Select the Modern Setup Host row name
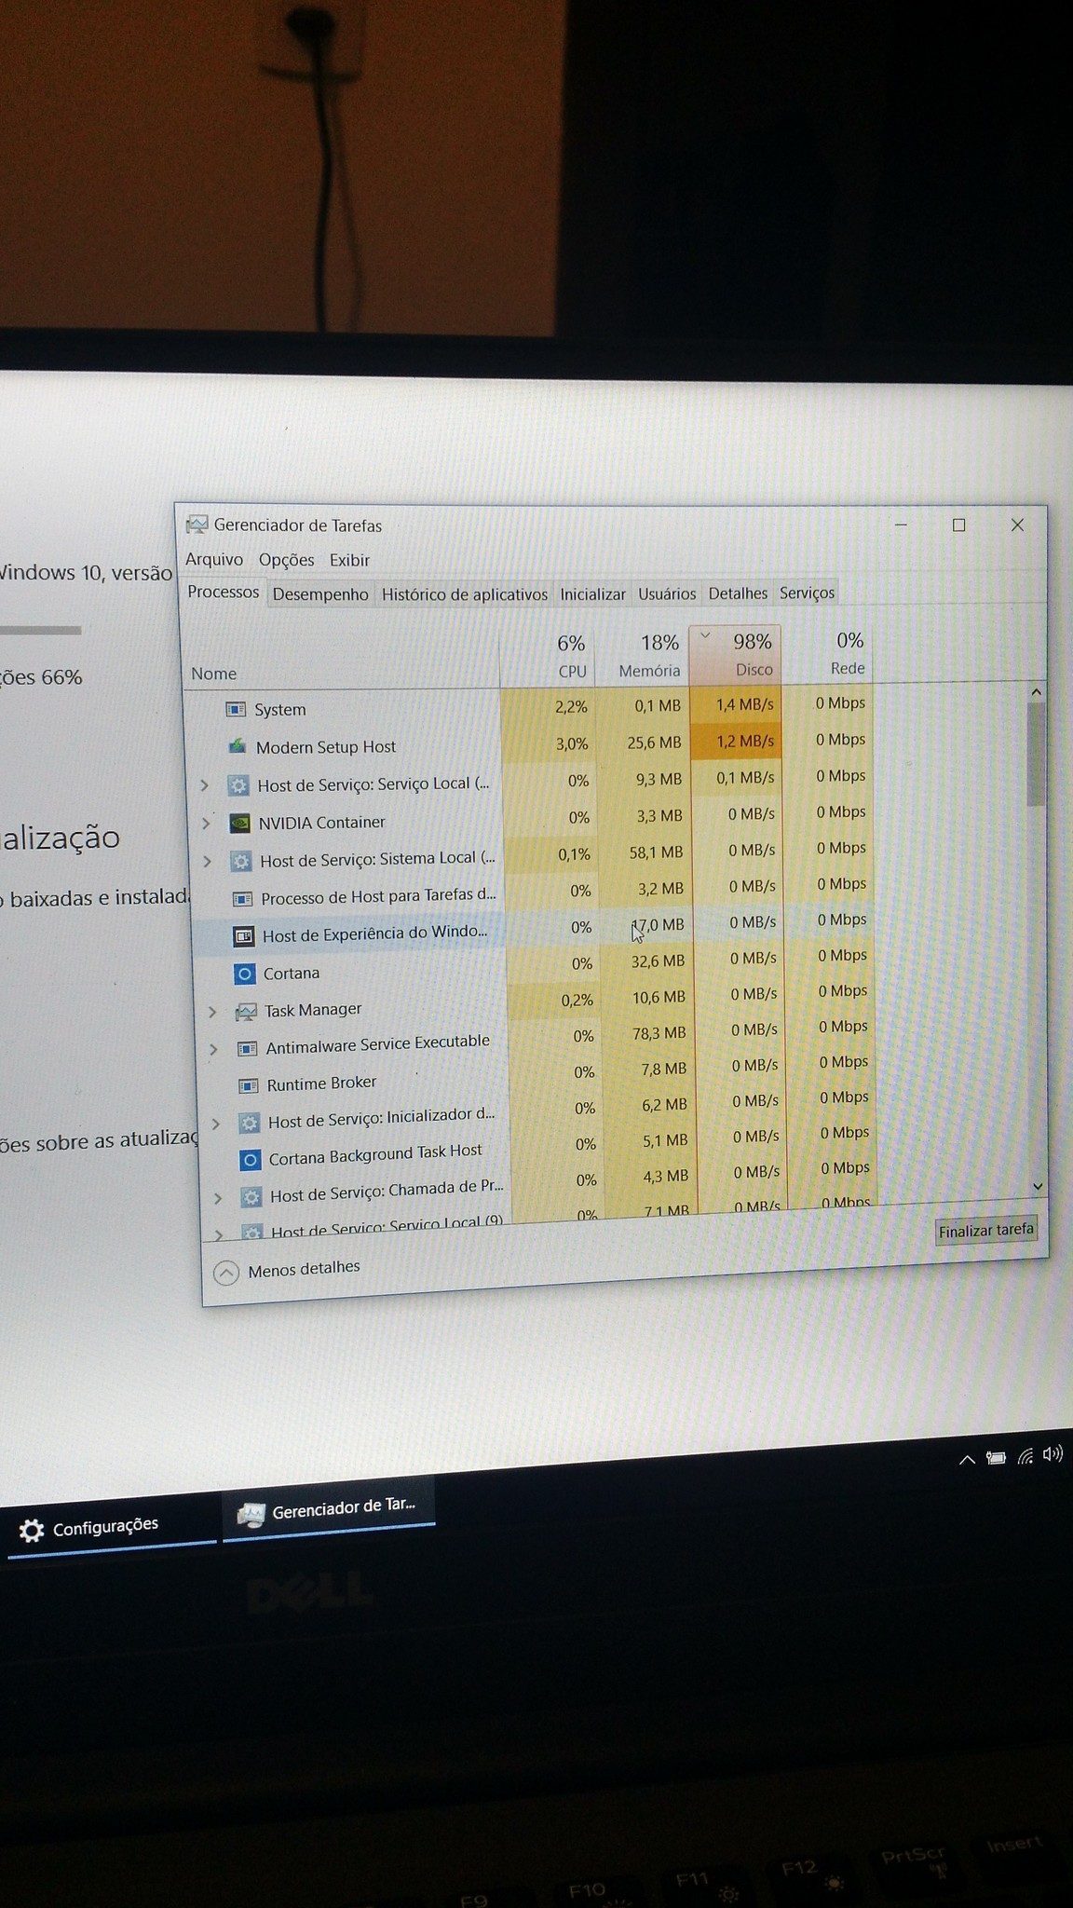This screenshot has width=1073, height=1908. pyautogui.click(x=326, y=747)
